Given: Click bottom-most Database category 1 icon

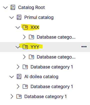Looking at the screenshot, I should [19, 97].
